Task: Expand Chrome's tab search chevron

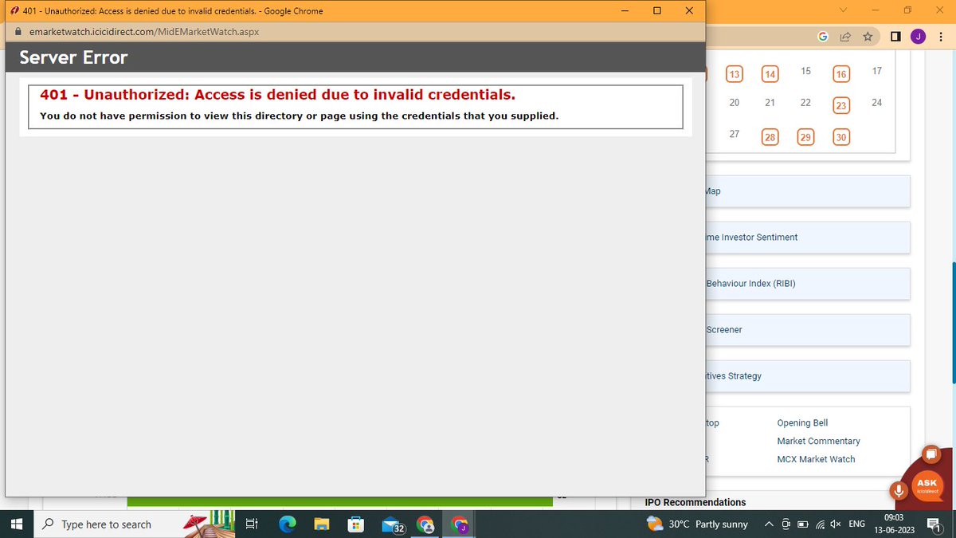Action: click(844, 10)
